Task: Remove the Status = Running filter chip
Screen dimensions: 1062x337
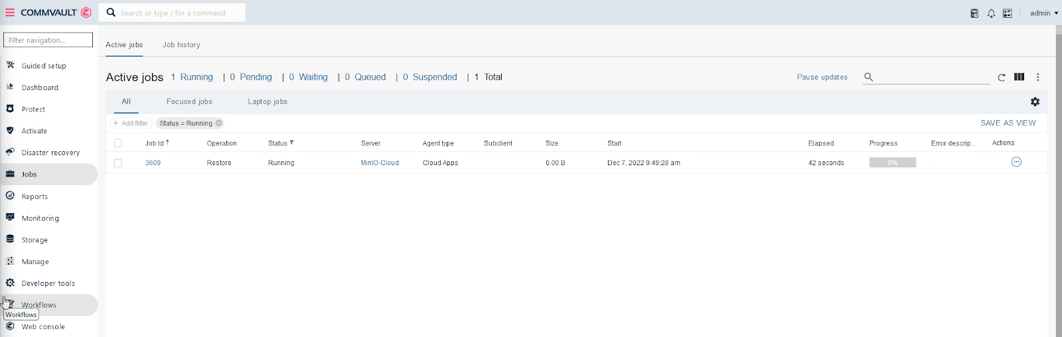Action: [x=218, y=123]
